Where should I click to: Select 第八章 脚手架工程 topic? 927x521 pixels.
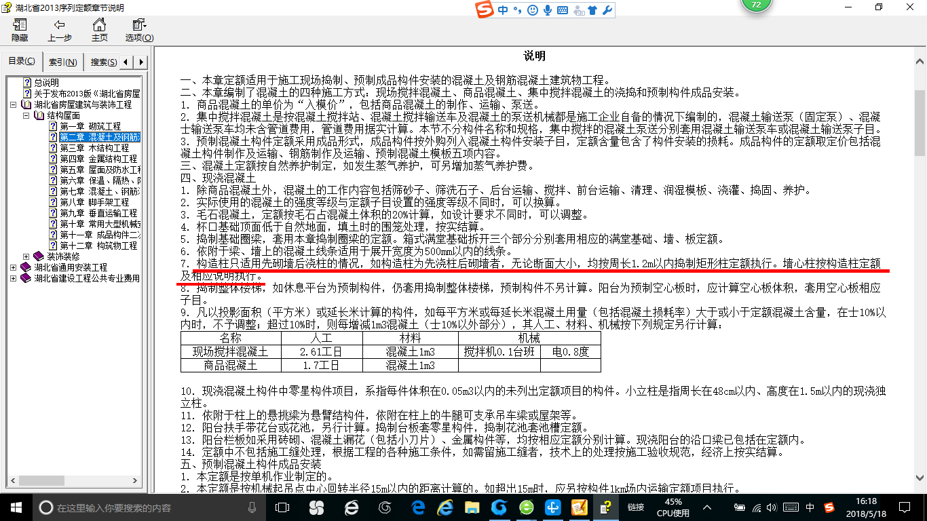coord(94,202)
